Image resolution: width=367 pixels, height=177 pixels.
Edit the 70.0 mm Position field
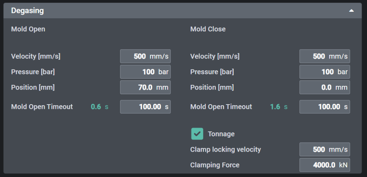pos(145,87)
